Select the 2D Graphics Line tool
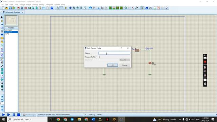This screenshot has height=122, width=217. click(2, 66)
